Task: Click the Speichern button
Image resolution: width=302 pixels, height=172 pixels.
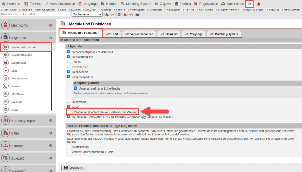Action: pos(73,168)
